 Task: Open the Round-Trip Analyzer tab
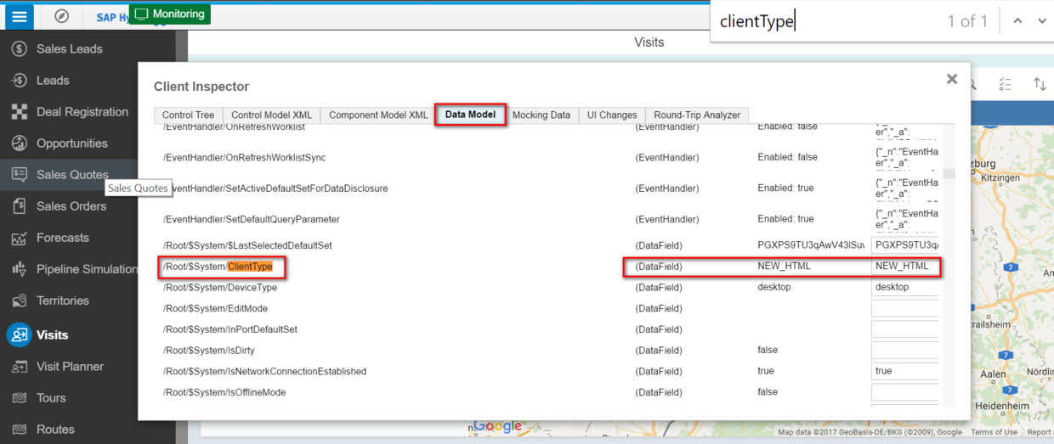pos(696,115)
